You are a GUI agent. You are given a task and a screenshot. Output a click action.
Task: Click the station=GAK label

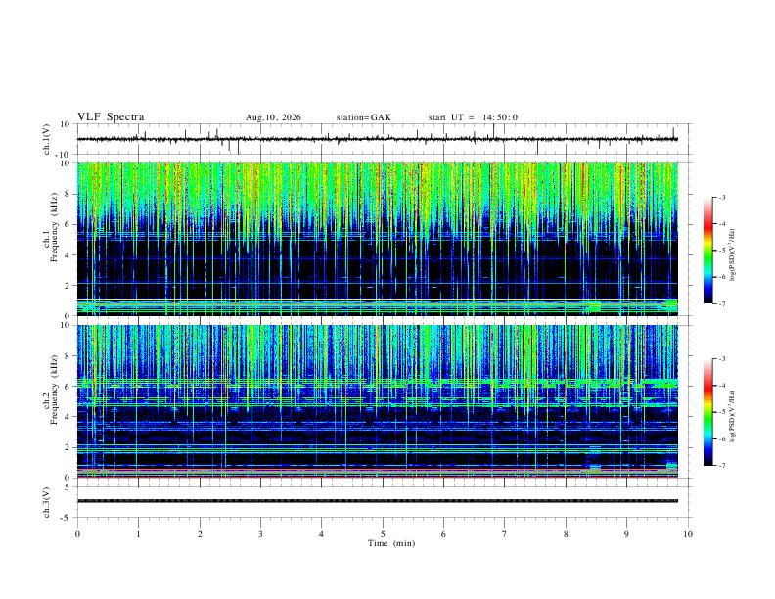[x=363, y=117]
